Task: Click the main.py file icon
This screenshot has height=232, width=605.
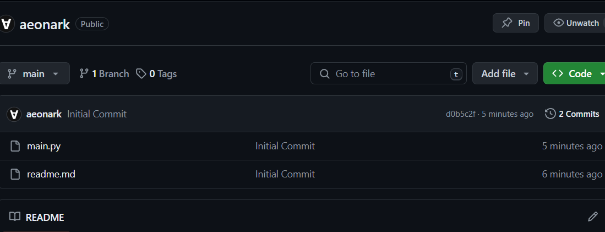Action: 15,146
